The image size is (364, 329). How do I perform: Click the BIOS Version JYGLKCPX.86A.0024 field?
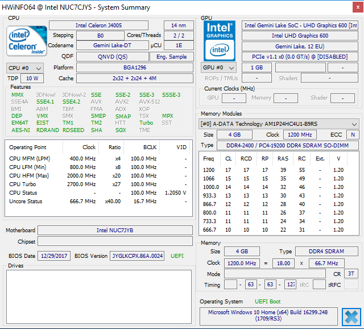[x=137, y=256]
